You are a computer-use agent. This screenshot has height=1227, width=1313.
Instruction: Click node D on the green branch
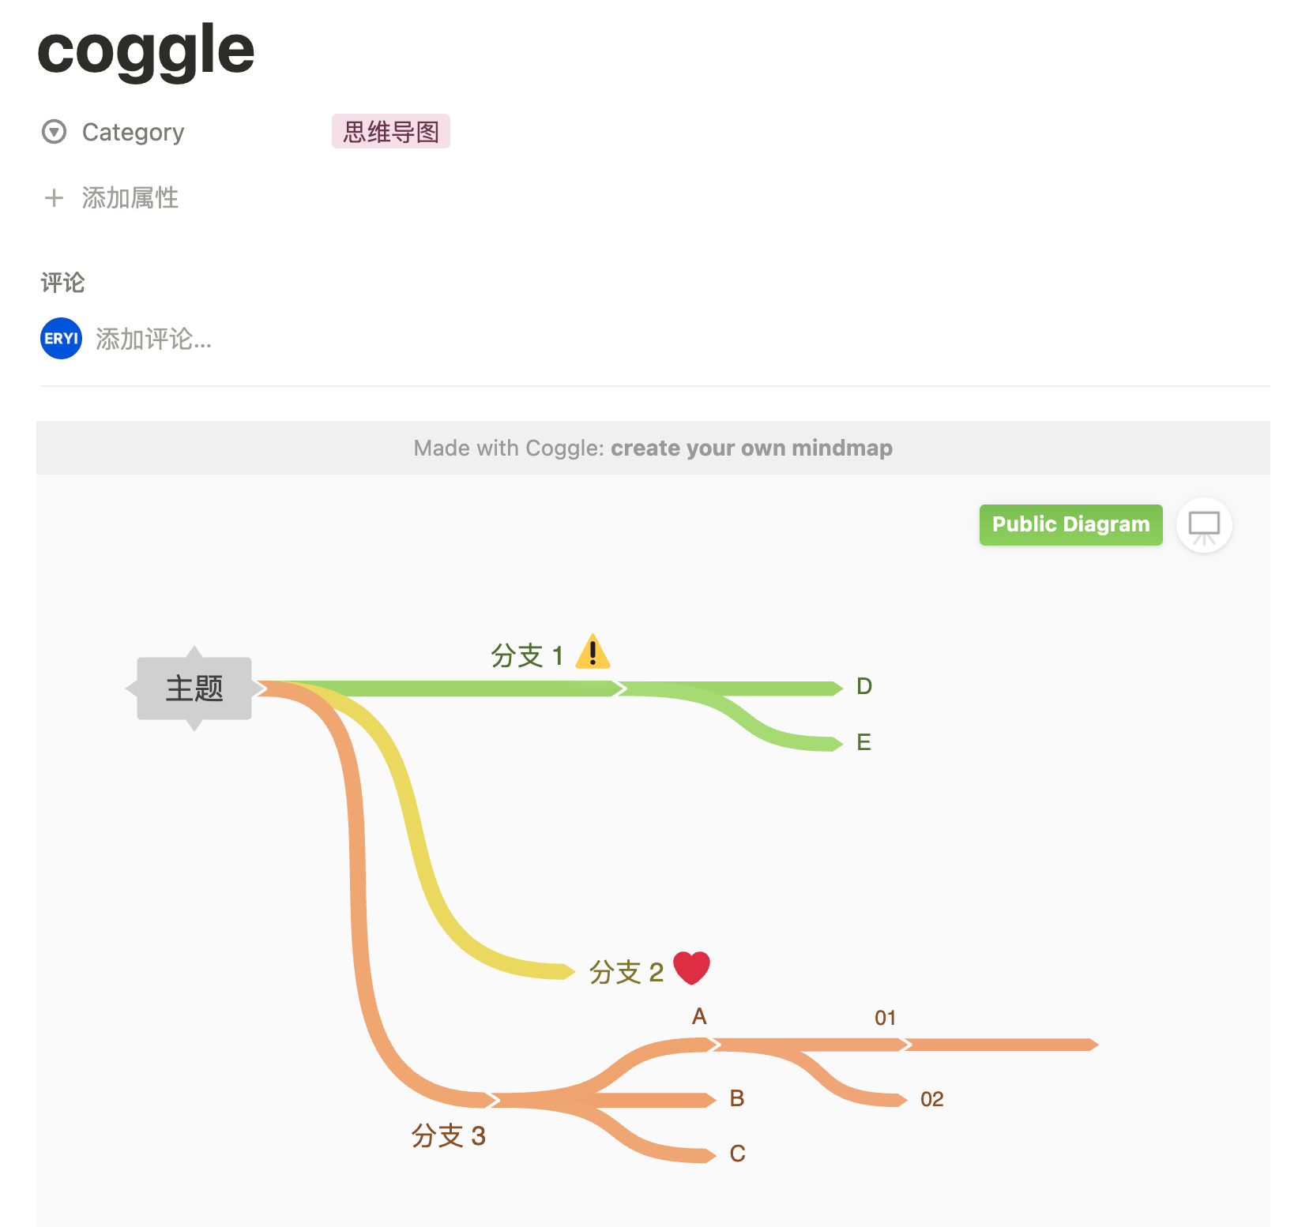(864, 686)
